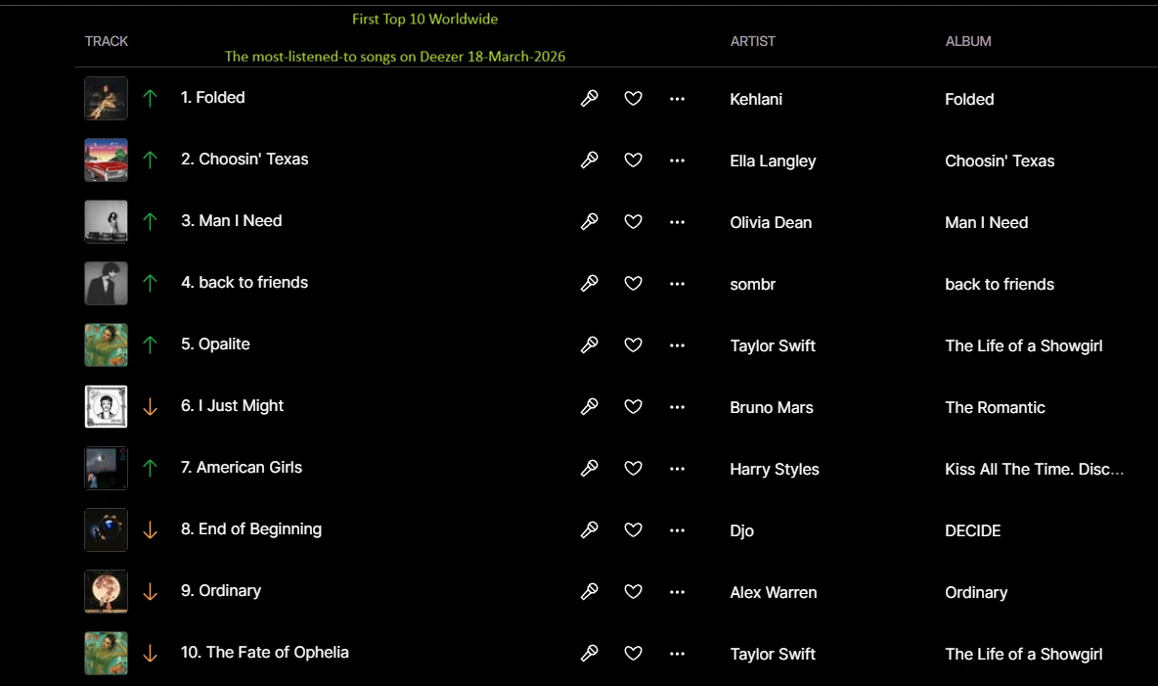Click lyrics icon for American Girls
The width and height of the screenshot is (1158, 686).
[589, 468]
